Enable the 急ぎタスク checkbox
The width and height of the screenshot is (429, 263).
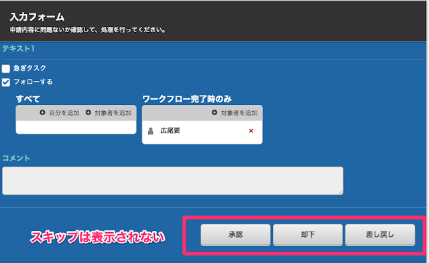coord(6,68)
